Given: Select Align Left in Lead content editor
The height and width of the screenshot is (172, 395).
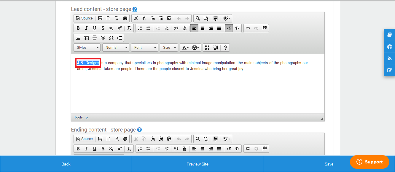Looking at the screenshot, I should coord(194,28).
